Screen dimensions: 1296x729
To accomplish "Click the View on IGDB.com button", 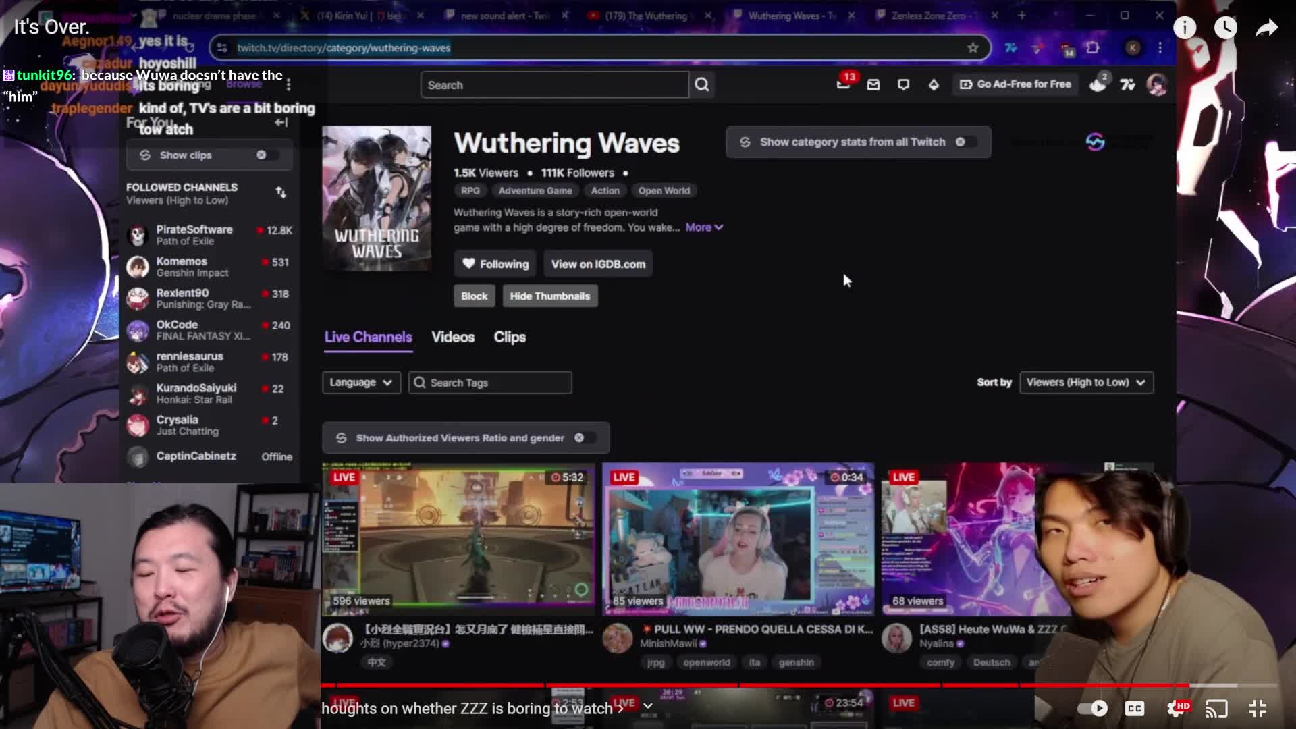I will (x=598, y=264).
